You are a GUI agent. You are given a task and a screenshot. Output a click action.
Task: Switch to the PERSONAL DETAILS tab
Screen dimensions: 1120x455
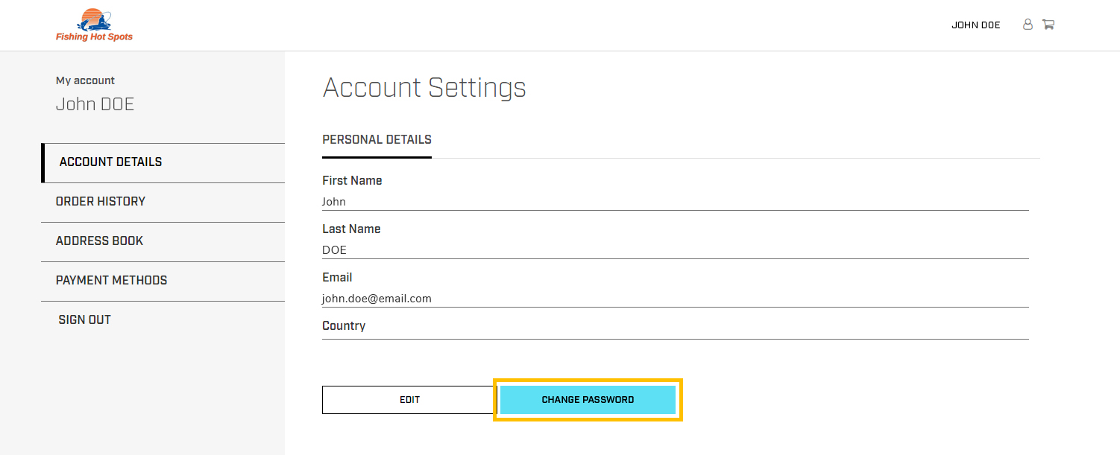coord(377,140)
